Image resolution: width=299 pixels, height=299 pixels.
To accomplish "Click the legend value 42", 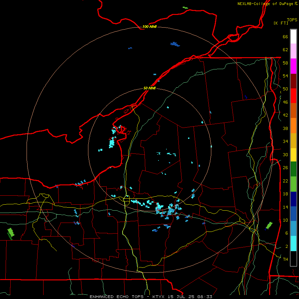I will coord(285,115).
